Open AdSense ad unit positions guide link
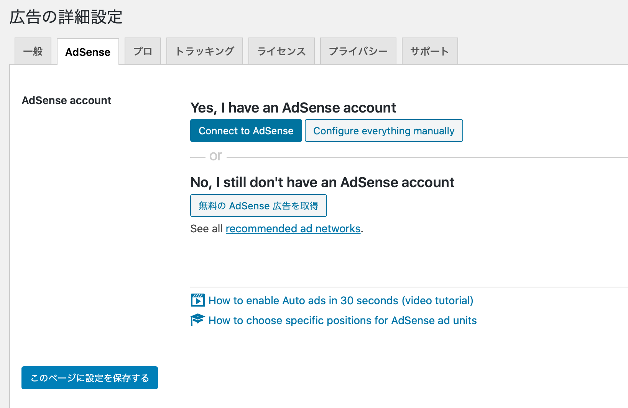 click(342, 320)
